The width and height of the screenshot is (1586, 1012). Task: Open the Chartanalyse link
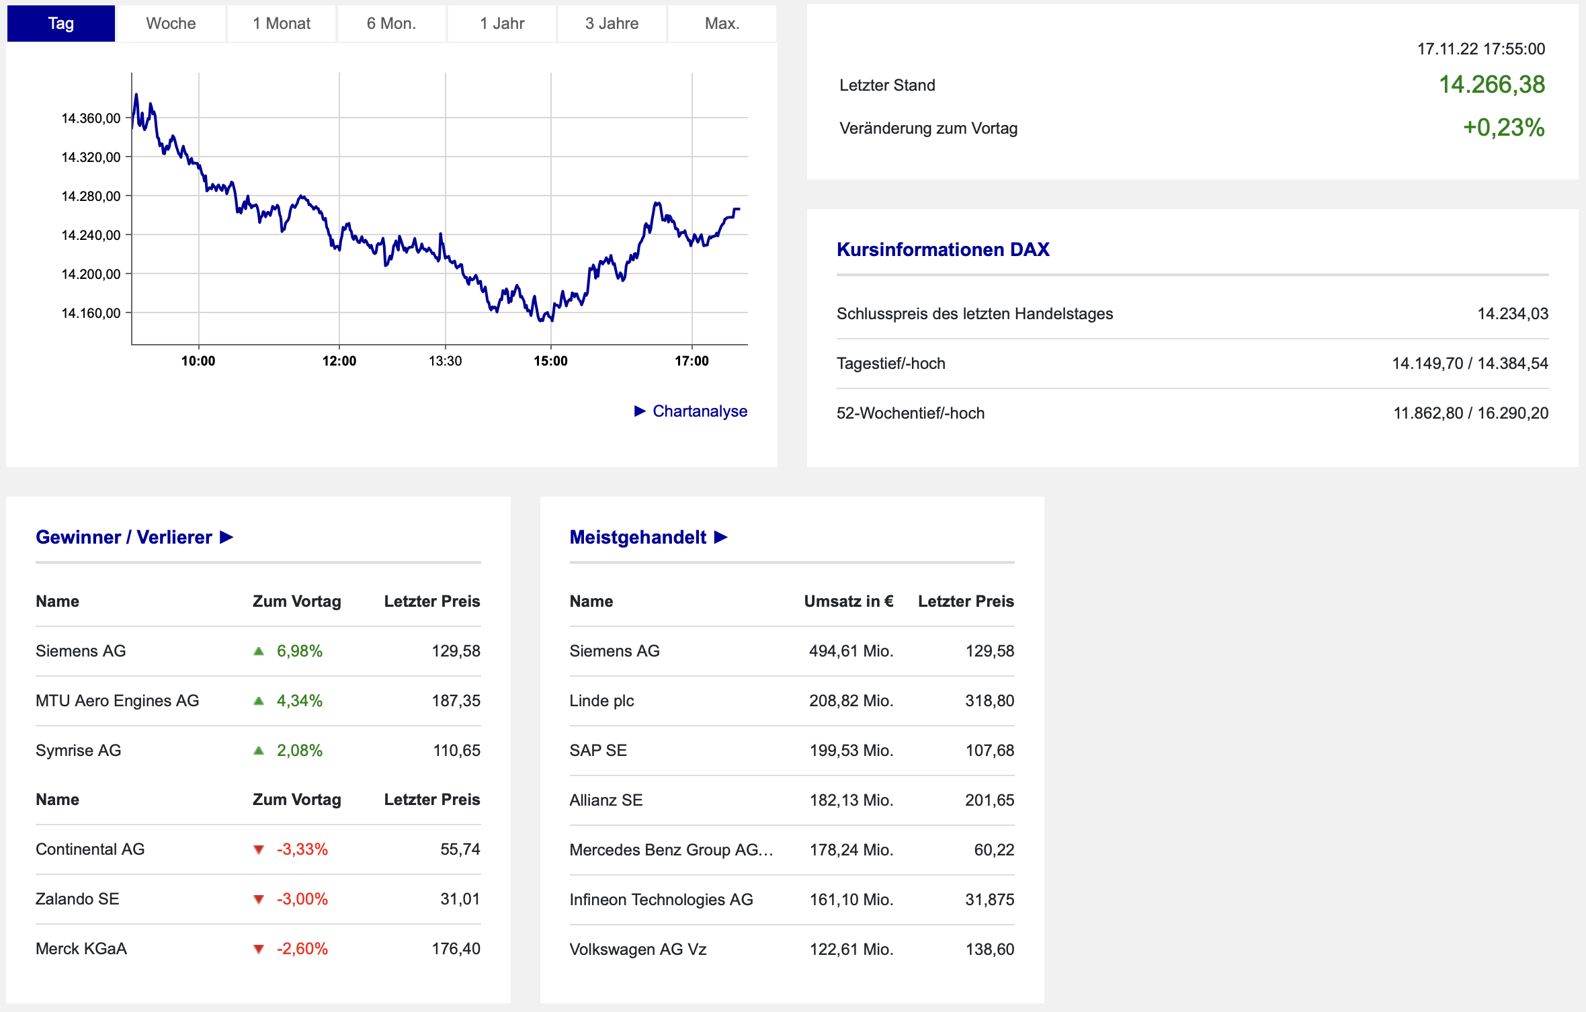click(x=700, y=411)
